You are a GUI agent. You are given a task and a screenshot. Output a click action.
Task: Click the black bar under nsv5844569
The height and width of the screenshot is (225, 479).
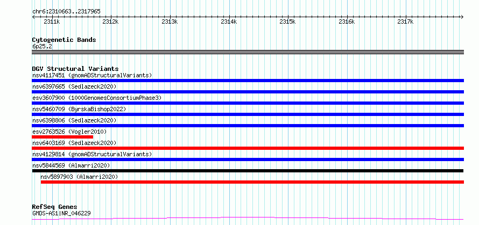click(x=248, y=171)
